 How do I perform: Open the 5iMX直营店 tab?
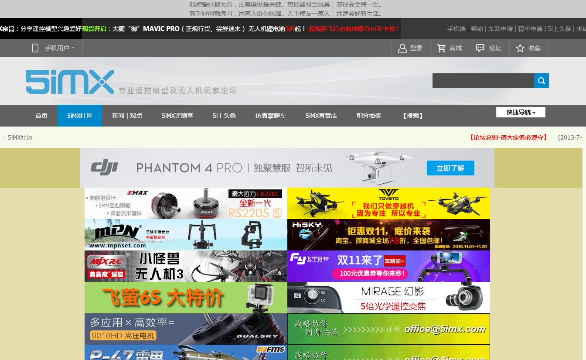click(321, 116)
